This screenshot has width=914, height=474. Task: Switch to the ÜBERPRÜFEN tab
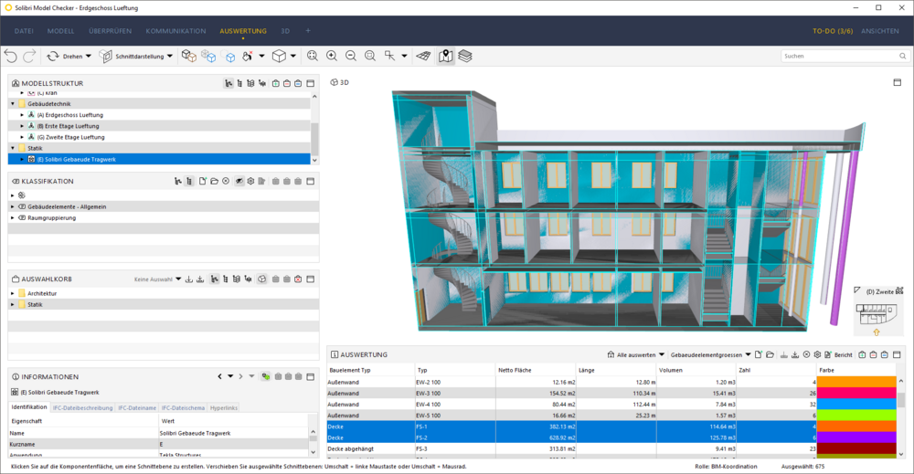pyautogui.click(x=111, y=31)
